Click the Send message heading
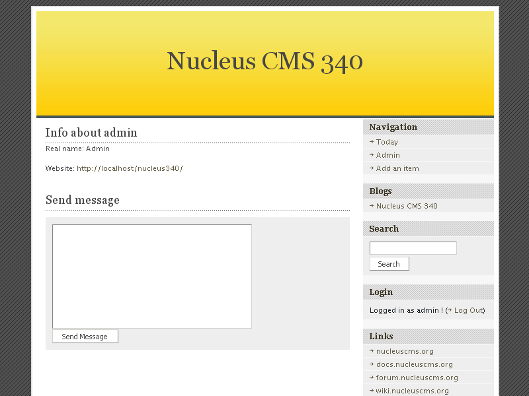The image size is (529, 396). click(x=83, y=200)
